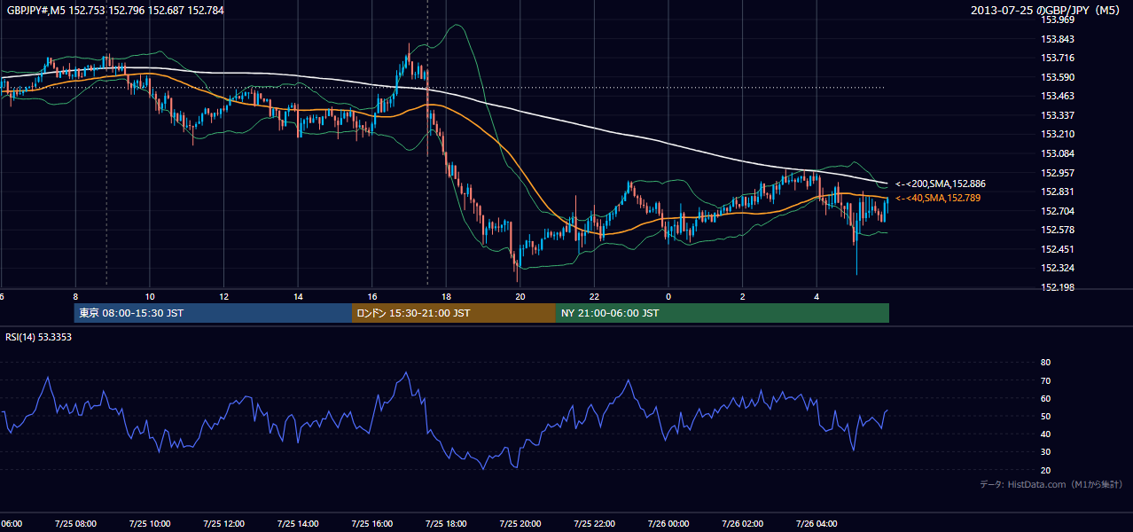Select the NY session bar 21:00-06:00 JST

723,313
